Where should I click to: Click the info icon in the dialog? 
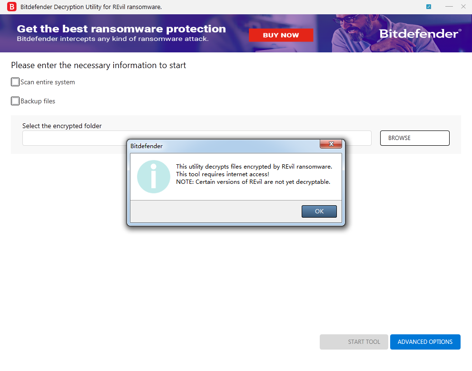click(x=154, y=177)
